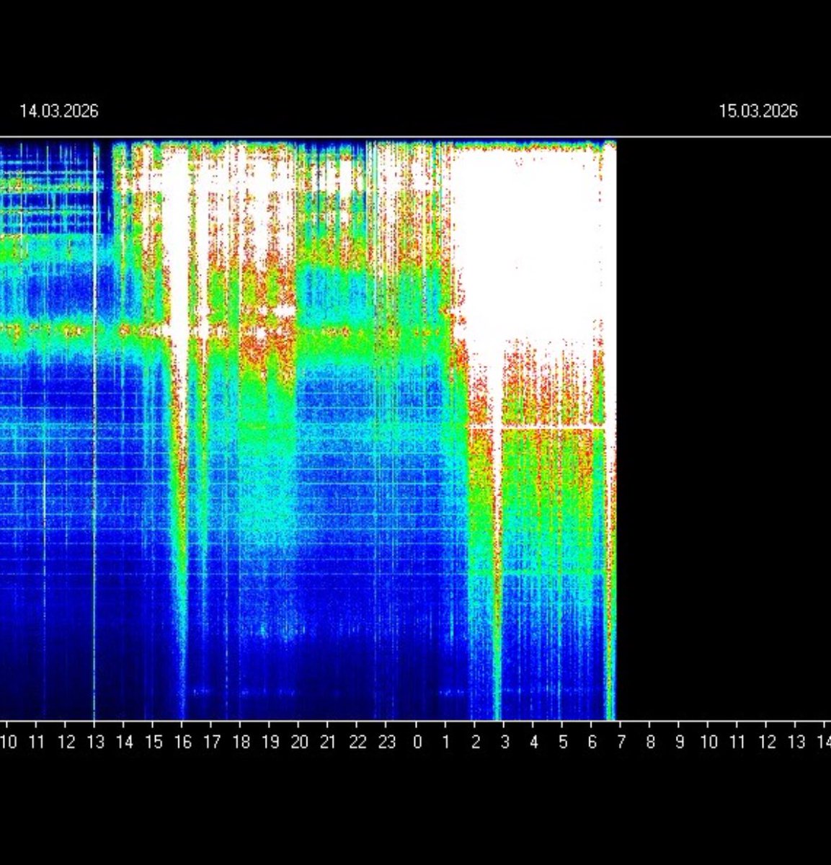Click the 4 hour axis label
The width and height of the screenshot is (831, 865).
pos(534,742)
